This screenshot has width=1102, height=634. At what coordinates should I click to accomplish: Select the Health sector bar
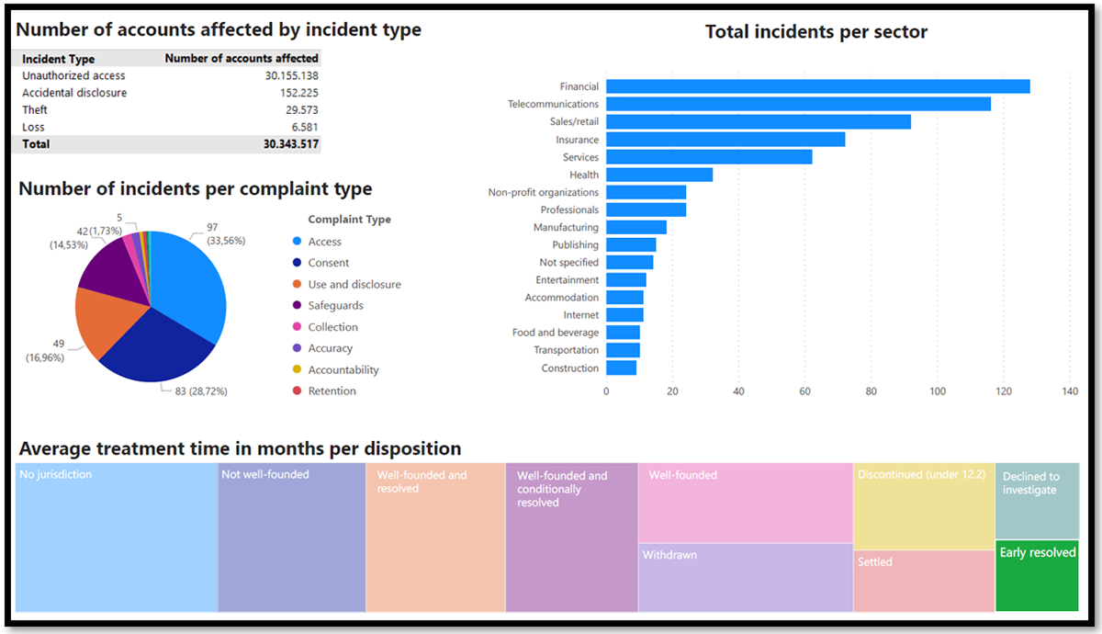pos(659,175)
